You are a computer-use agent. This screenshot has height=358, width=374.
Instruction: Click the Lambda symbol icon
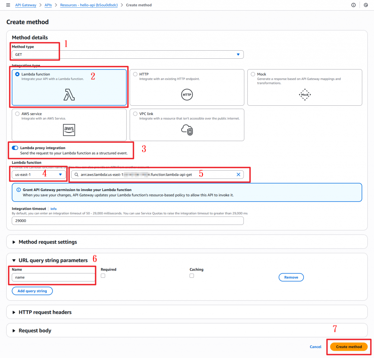click(x=69, y=94)
